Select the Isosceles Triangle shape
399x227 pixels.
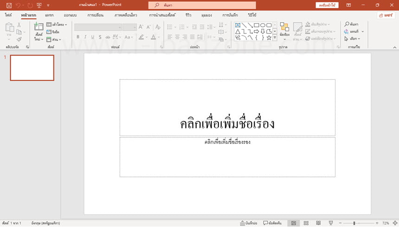click(x=238, y=32)
